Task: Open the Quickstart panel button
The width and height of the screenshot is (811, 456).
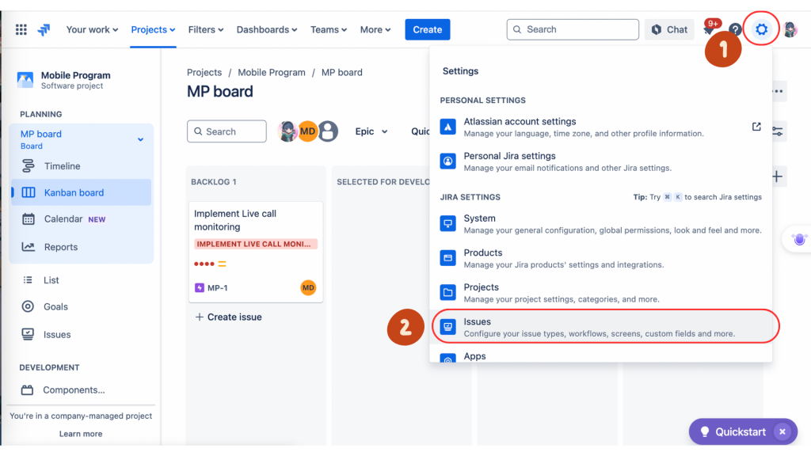Action: click(x=733, y=431)
